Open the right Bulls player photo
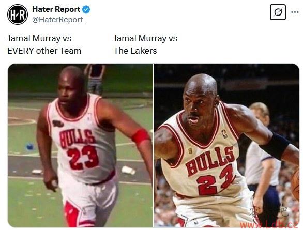Viewport: 303px width, 230px height. pos(226,145)
